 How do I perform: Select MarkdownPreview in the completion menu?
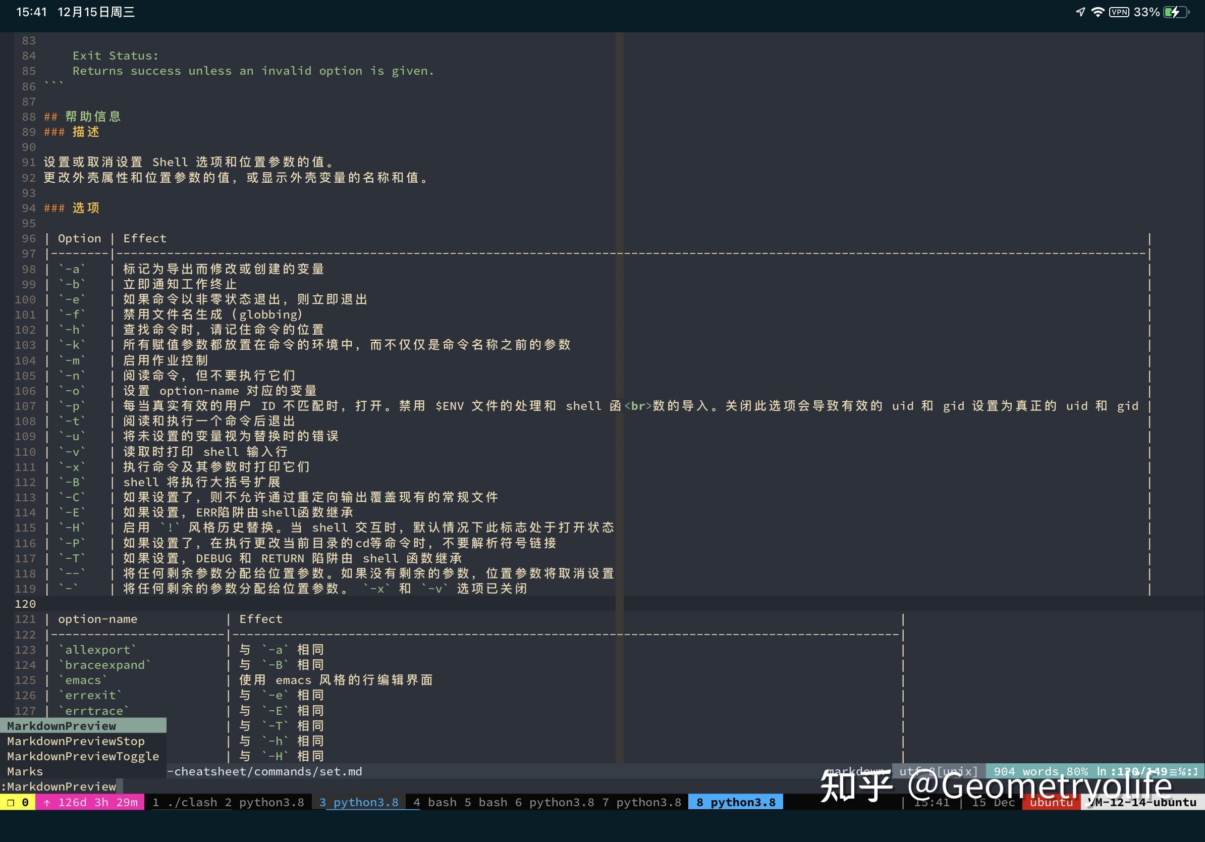(x=83, y=726)
